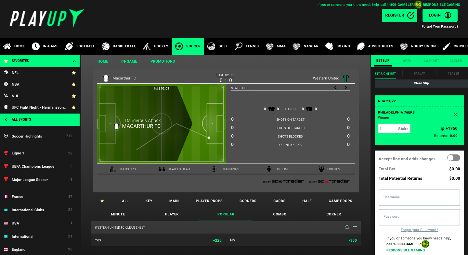Viewport: 468px width, 255px height.
Task: Open the Responsible Gaming link in betslip
Action: [x=405, y=250]
